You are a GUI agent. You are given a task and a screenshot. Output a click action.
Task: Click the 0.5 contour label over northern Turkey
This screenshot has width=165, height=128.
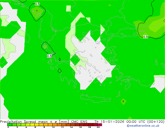[146, 37]
